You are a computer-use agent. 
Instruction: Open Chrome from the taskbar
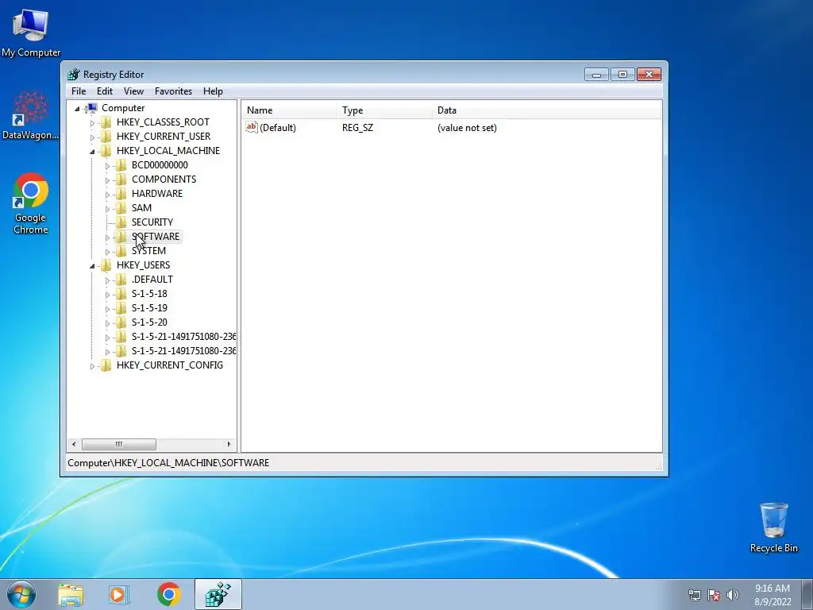[168, 594]
